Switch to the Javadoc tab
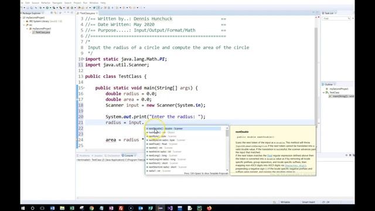The width and height of the screenshot is (375, 211). click(97, 155)
